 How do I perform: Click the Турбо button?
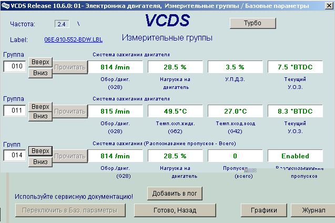click(x=253, y=23)
